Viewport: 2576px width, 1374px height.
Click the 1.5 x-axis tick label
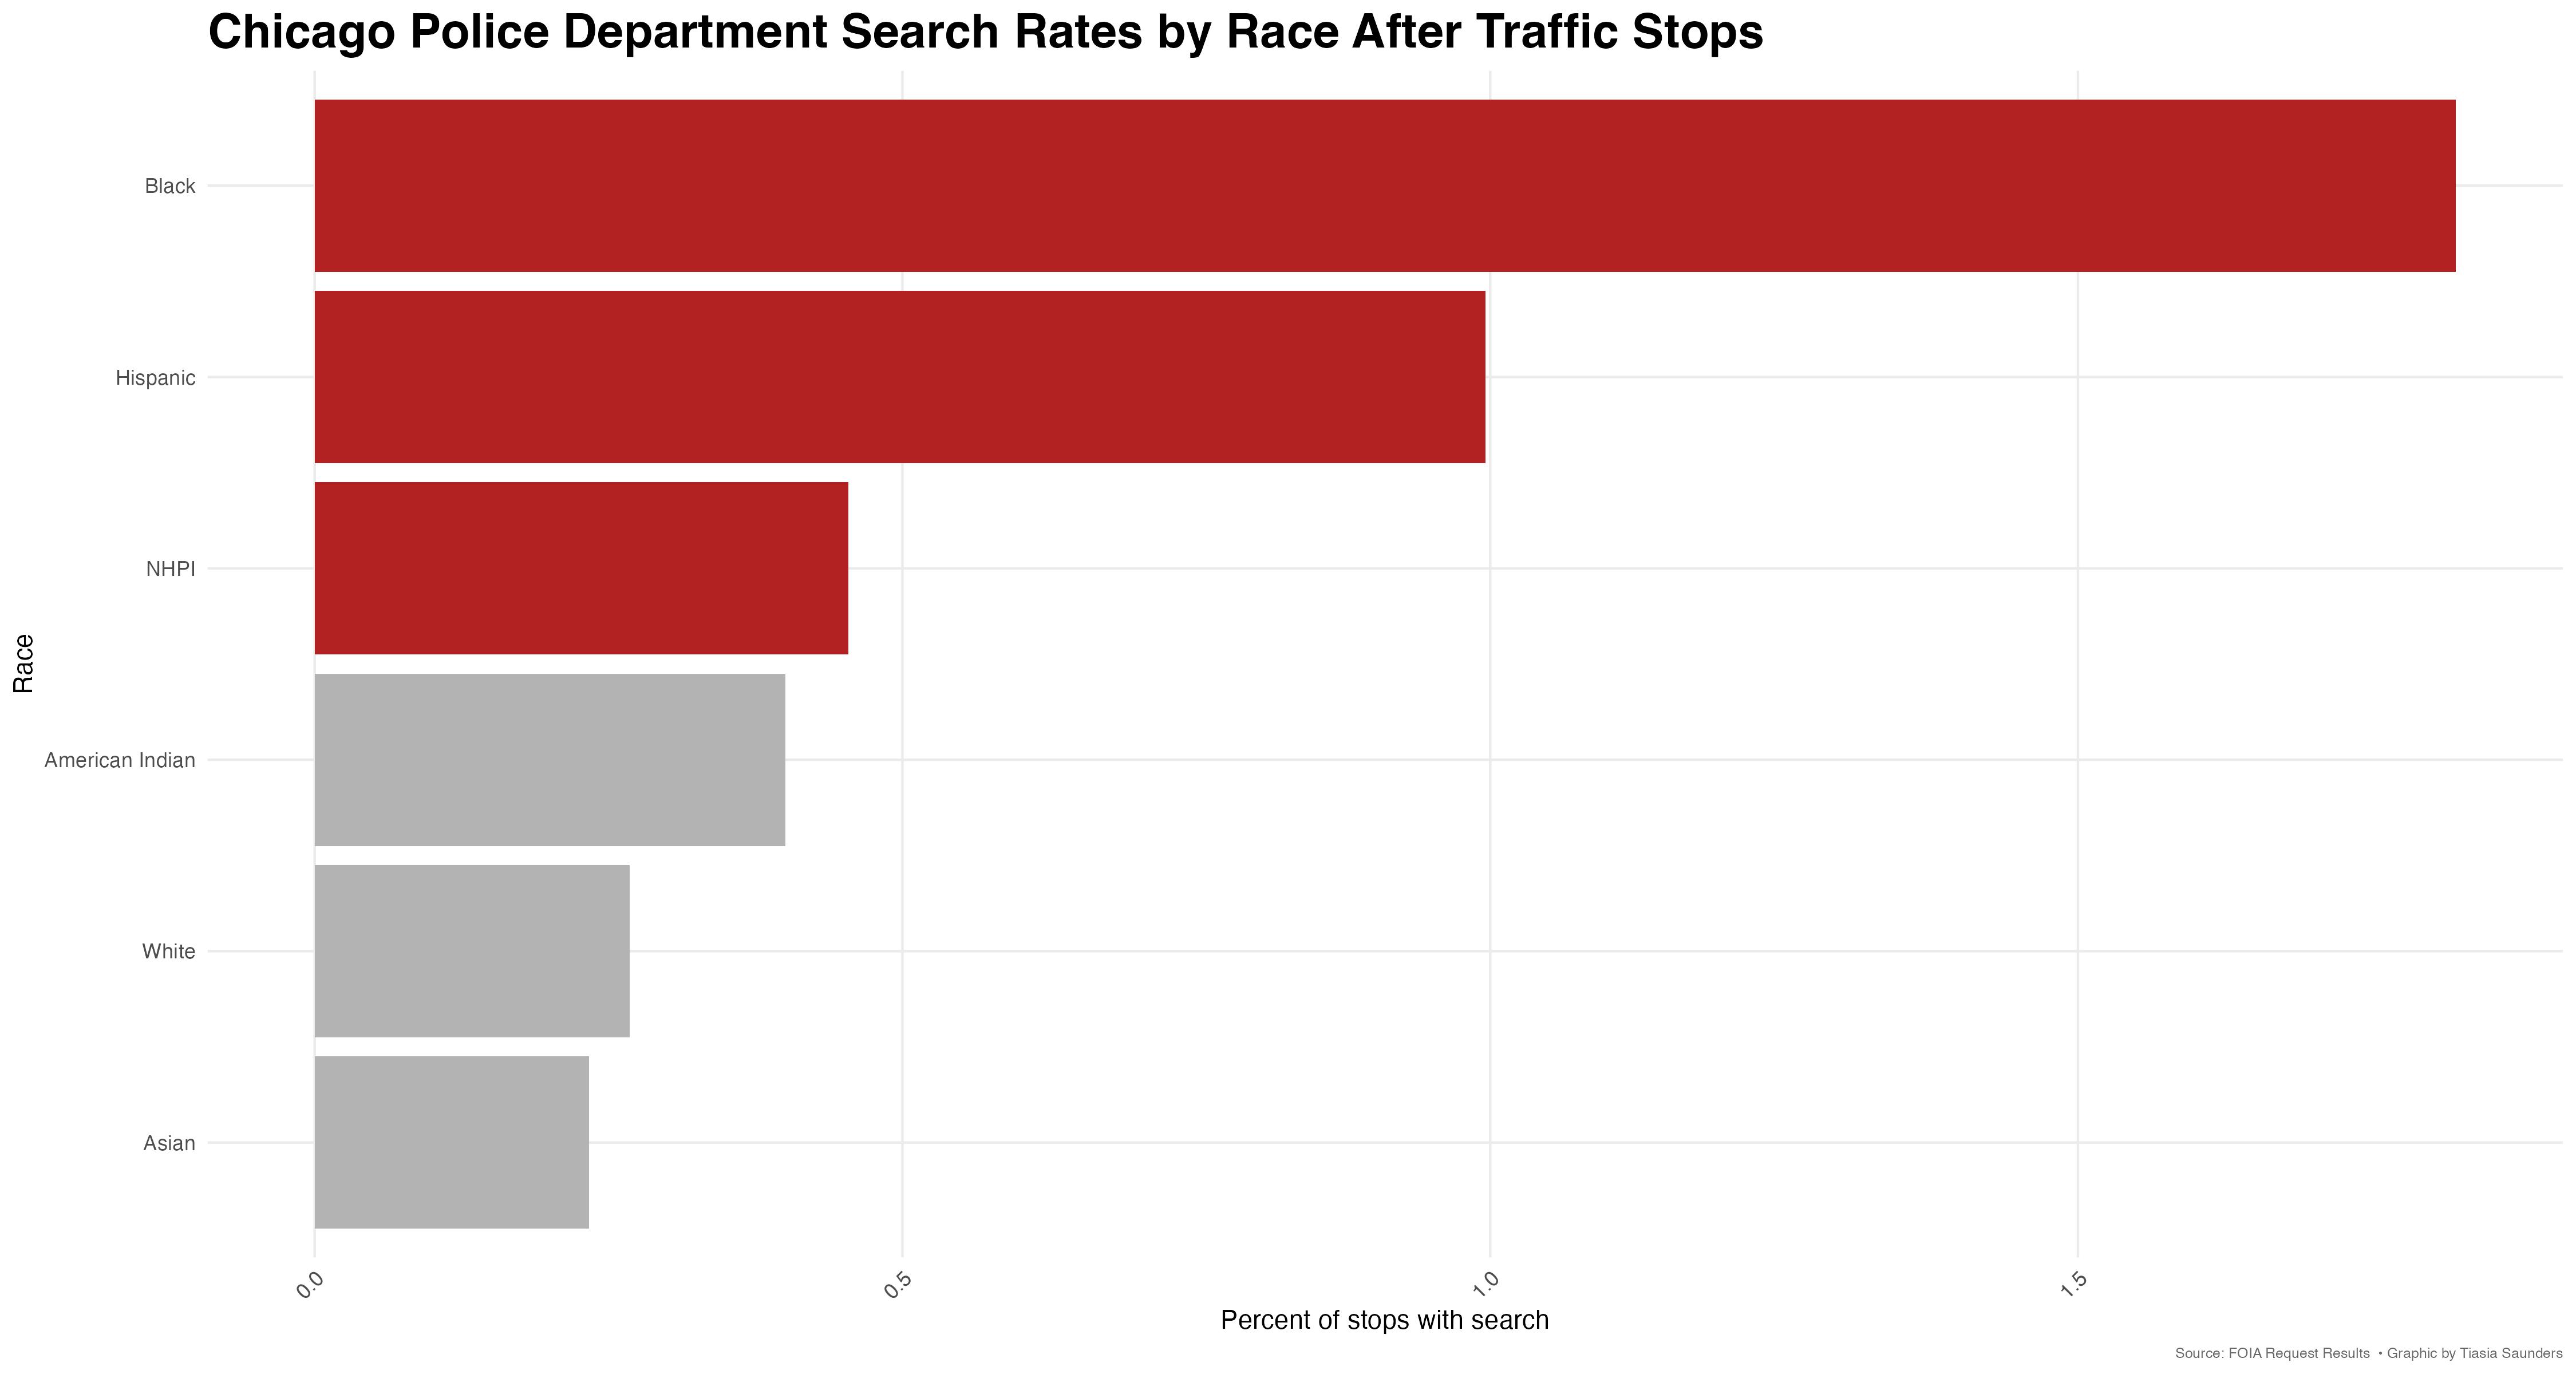click(x=2073, y=1284)
